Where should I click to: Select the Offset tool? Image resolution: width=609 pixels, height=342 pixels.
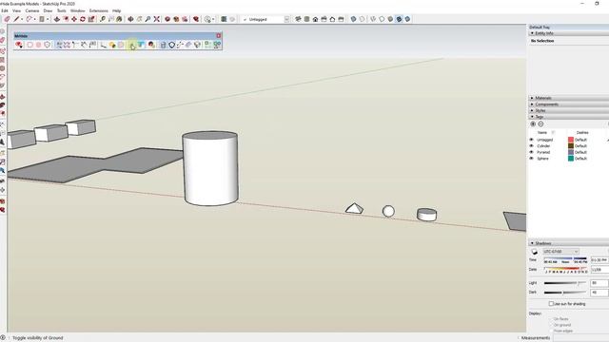[66, 19]
